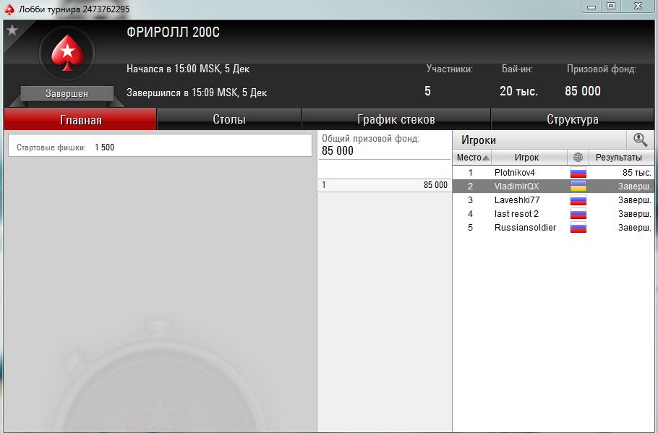Select the player row Russiansoldier
The height and width of the screenshot is (433, 658).
553,228
